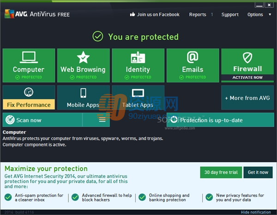Viewport: 277px width, 215px height.
Task: Click Emails tile PROTECTED check icon
Action: pos(181,77)
